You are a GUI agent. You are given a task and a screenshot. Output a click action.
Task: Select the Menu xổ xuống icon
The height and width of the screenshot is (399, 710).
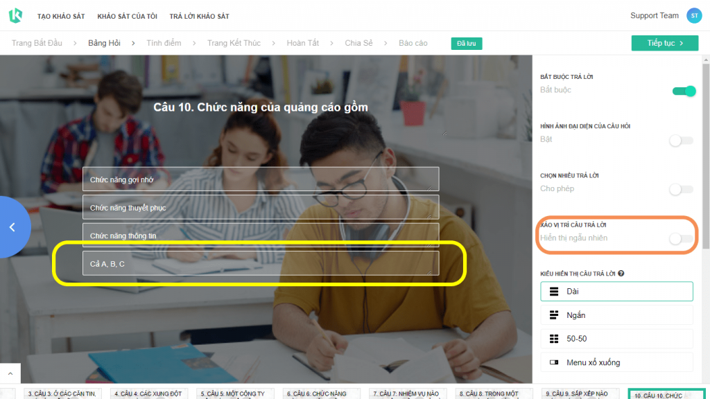point(554,362)
